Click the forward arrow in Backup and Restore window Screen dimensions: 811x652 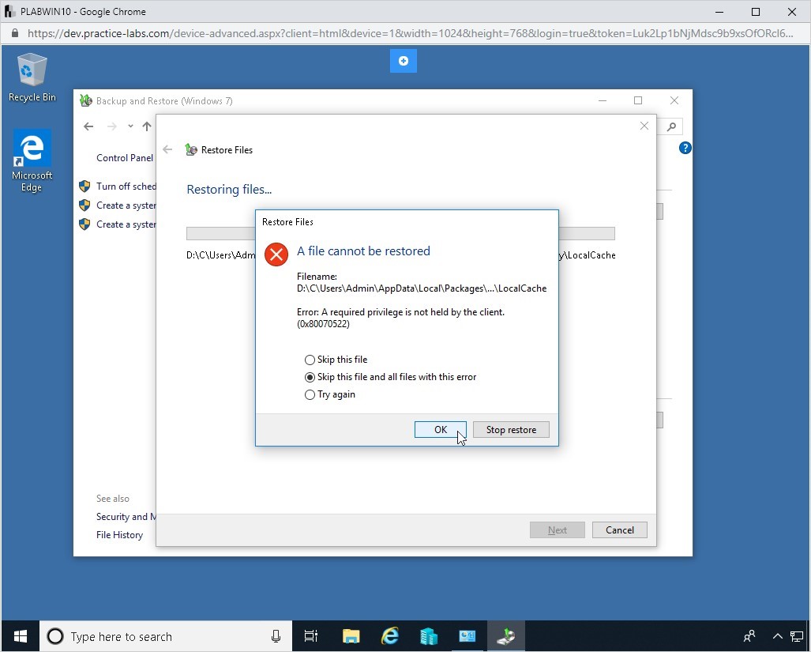click(111, 126)
